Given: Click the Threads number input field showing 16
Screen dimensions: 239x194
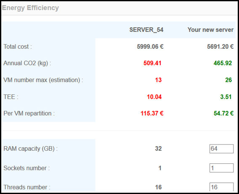Looking at the screenshot, I should pyautogui.click(x=221, y=187).
